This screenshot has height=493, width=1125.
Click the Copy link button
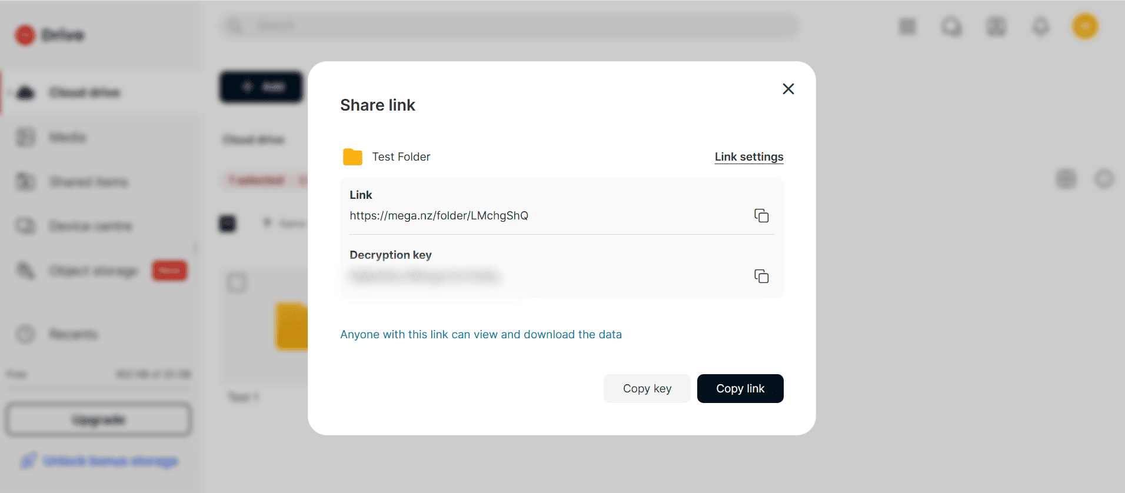(x=740, y=388)
